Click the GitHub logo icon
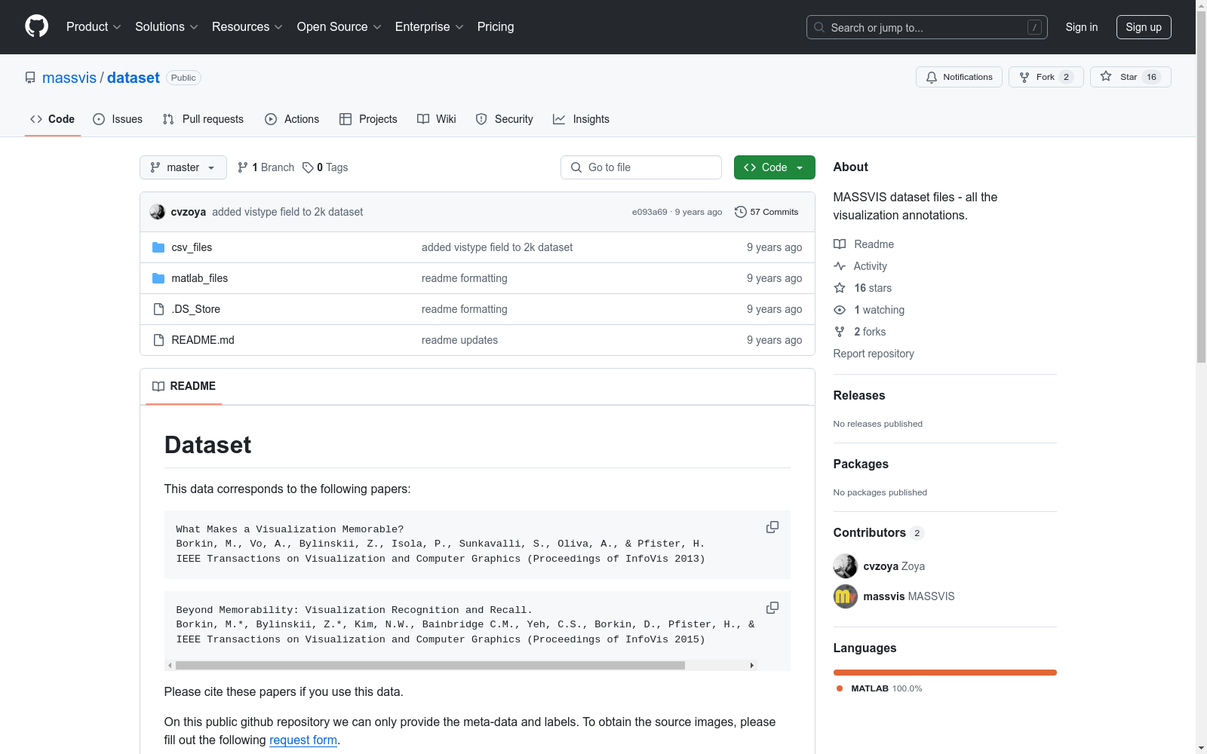 click(36, 26)
